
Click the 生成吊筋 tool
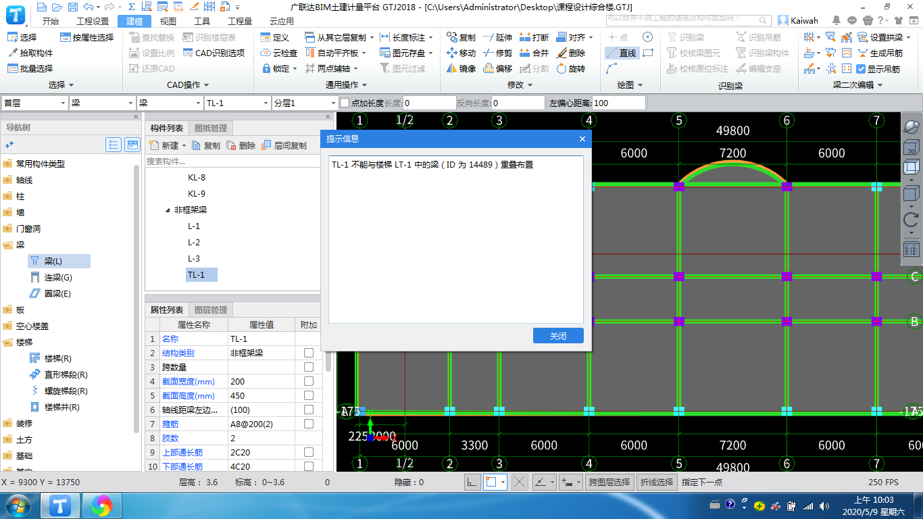point(879,53)
